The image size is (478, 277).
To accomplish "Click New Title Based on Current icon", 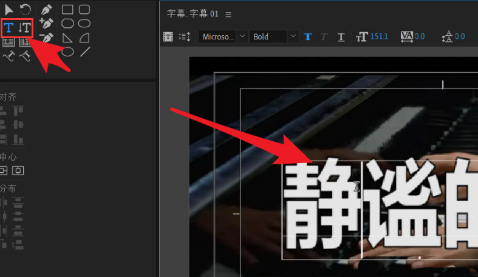I will pos(168,37).
